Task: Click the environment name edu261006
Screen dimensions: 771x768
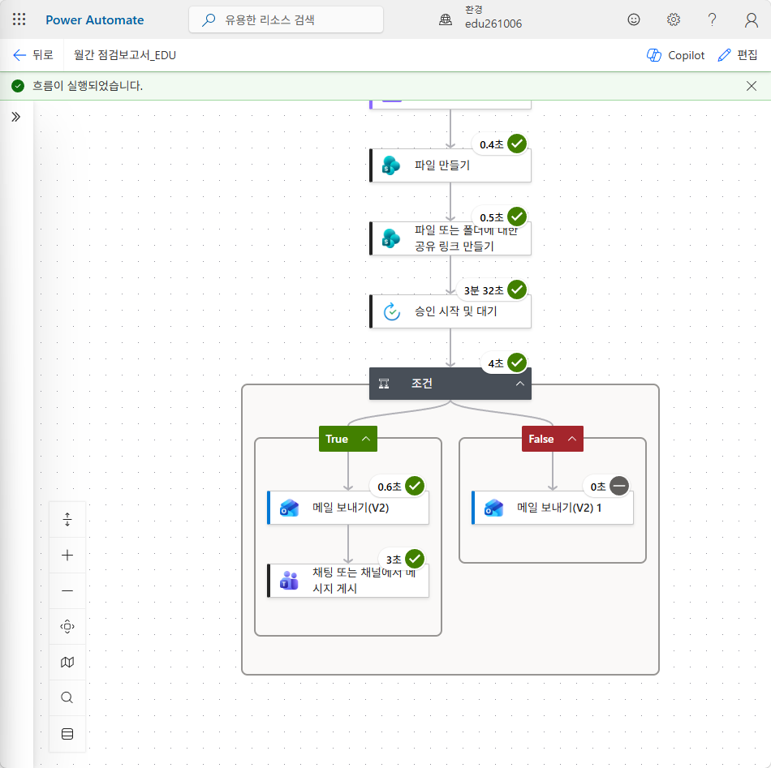Action: 493,24
